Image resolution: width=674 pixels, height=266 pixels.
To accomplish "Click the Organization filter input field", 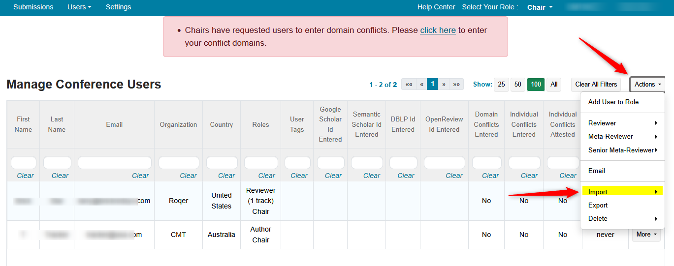I will pyautogui.click(x=179, y=163).
